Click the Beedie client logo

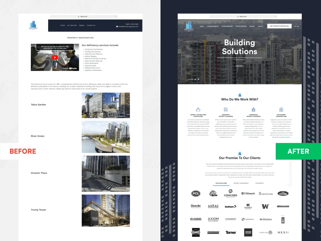tap(196, 206)
